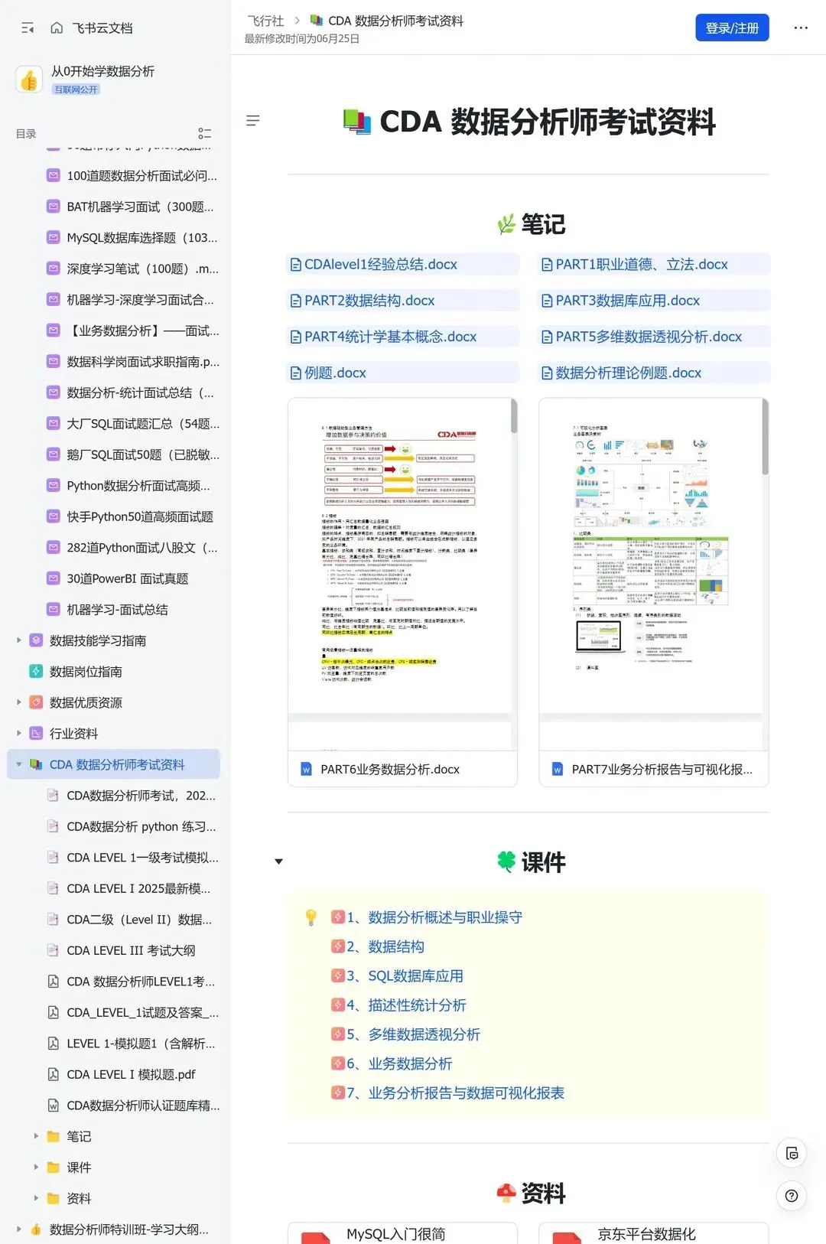The height and width of the screenshot is (1244, 826).
Task: Expand the 数据优质资源 tree node
Action: coord(19,702)
